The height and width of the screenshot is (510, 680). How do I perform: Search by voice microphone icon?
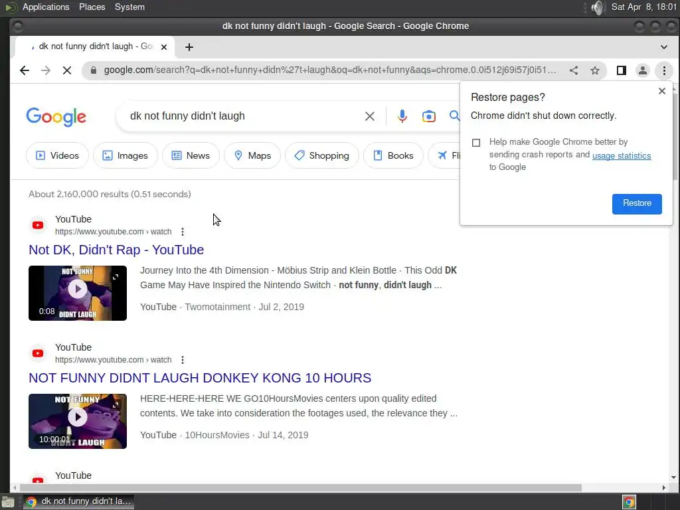click(x=402, y=116)
